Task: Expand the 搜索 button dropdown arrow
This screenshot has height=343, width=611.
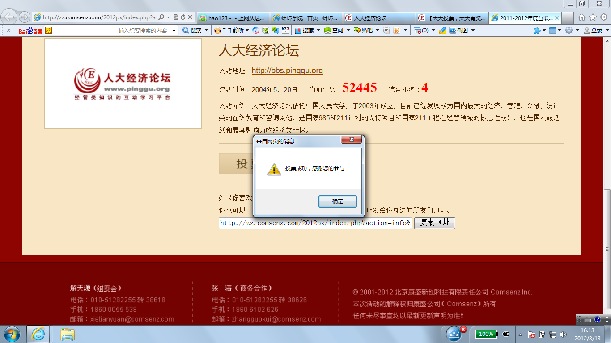Action: 206,31
